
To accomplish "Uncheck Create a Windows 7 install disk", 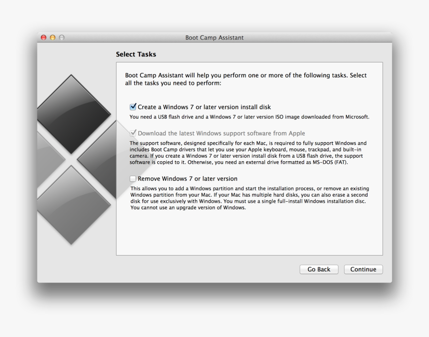I will click(x=133, y=107).
